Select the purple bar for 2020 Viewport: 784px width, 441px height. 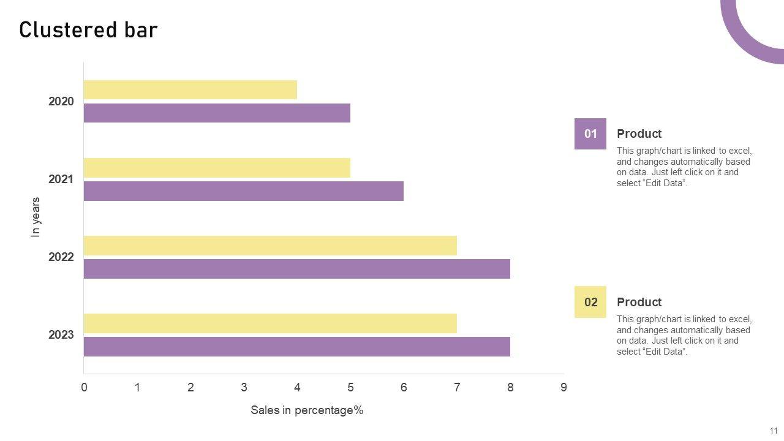[217, 113]
